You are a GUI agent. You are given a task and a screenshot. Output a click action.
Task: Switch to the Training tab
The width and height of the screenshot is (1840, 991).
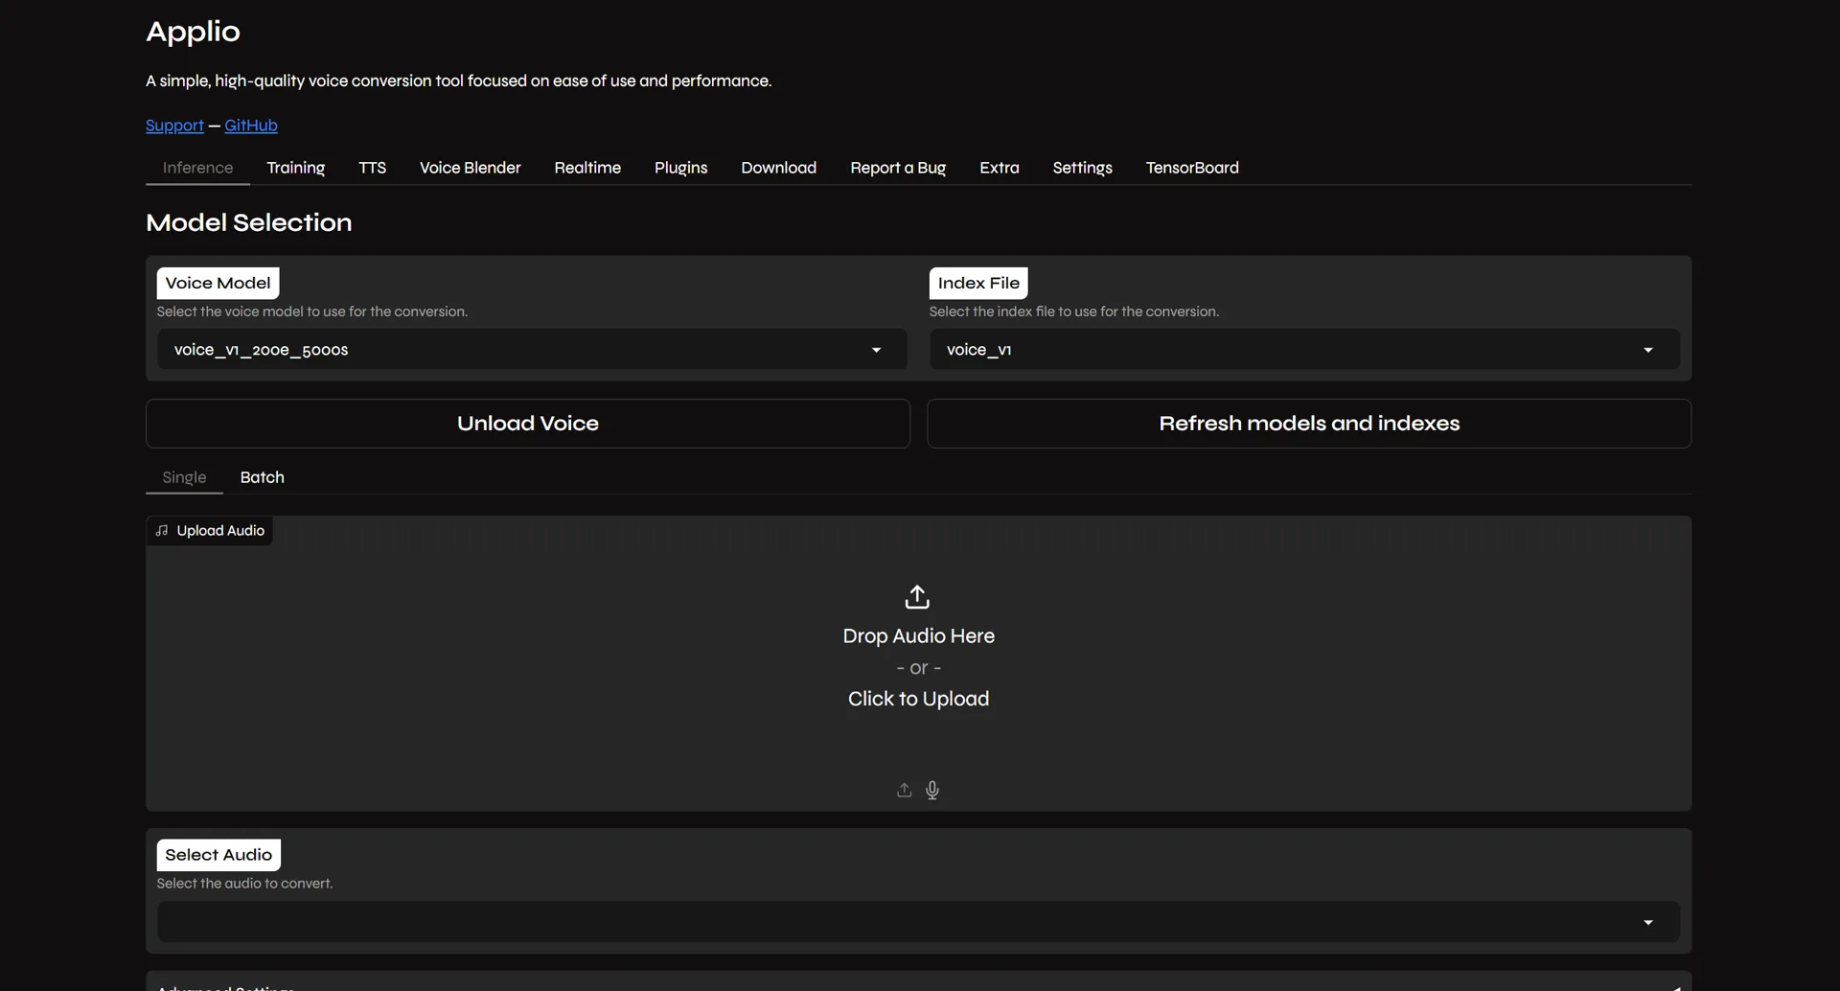click(x=295, y=168)
